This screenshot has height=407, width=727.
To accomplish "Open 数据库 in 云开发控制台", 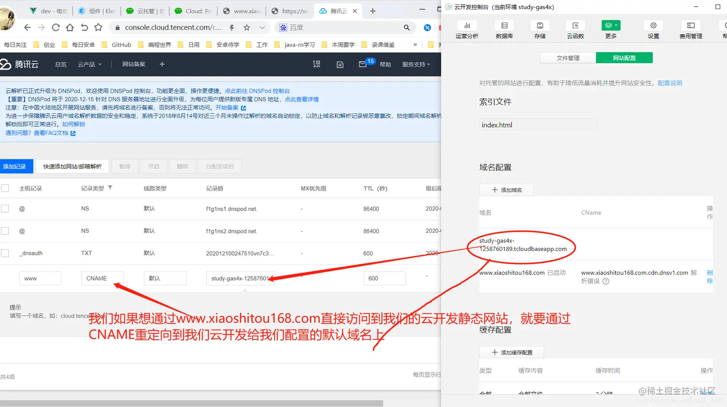I will tap(504, 30).
